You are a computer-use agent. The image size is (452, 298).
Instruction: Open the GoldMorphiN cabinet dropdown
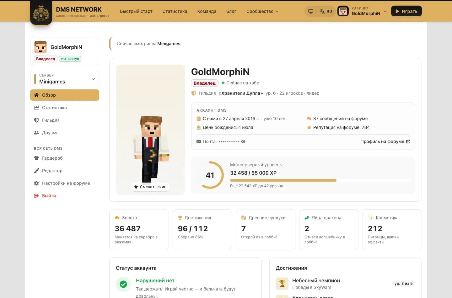(362, 11)
